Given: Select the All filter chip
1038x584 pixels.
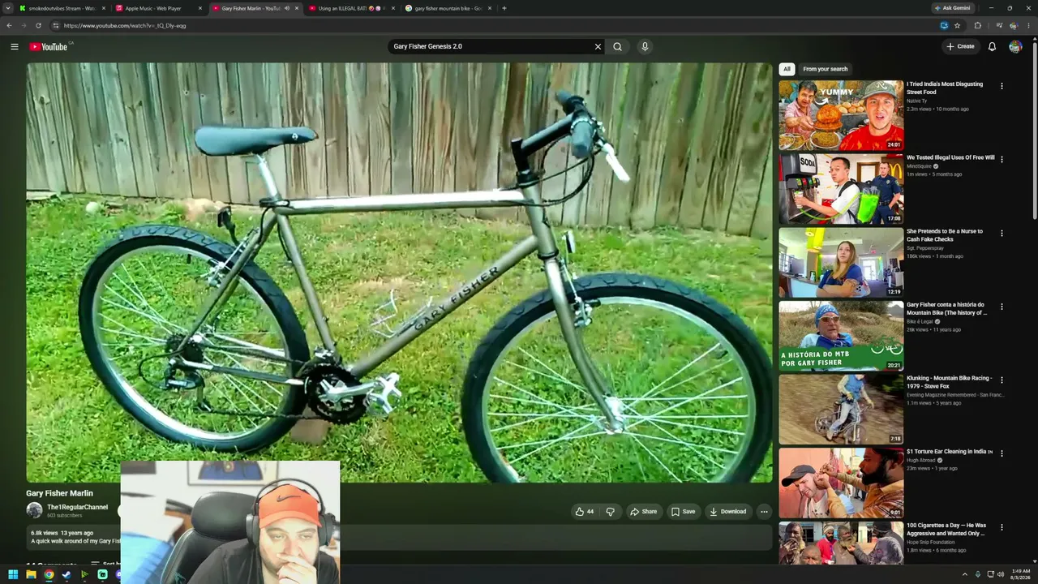Looking at the screenshot, I should 787,69.
